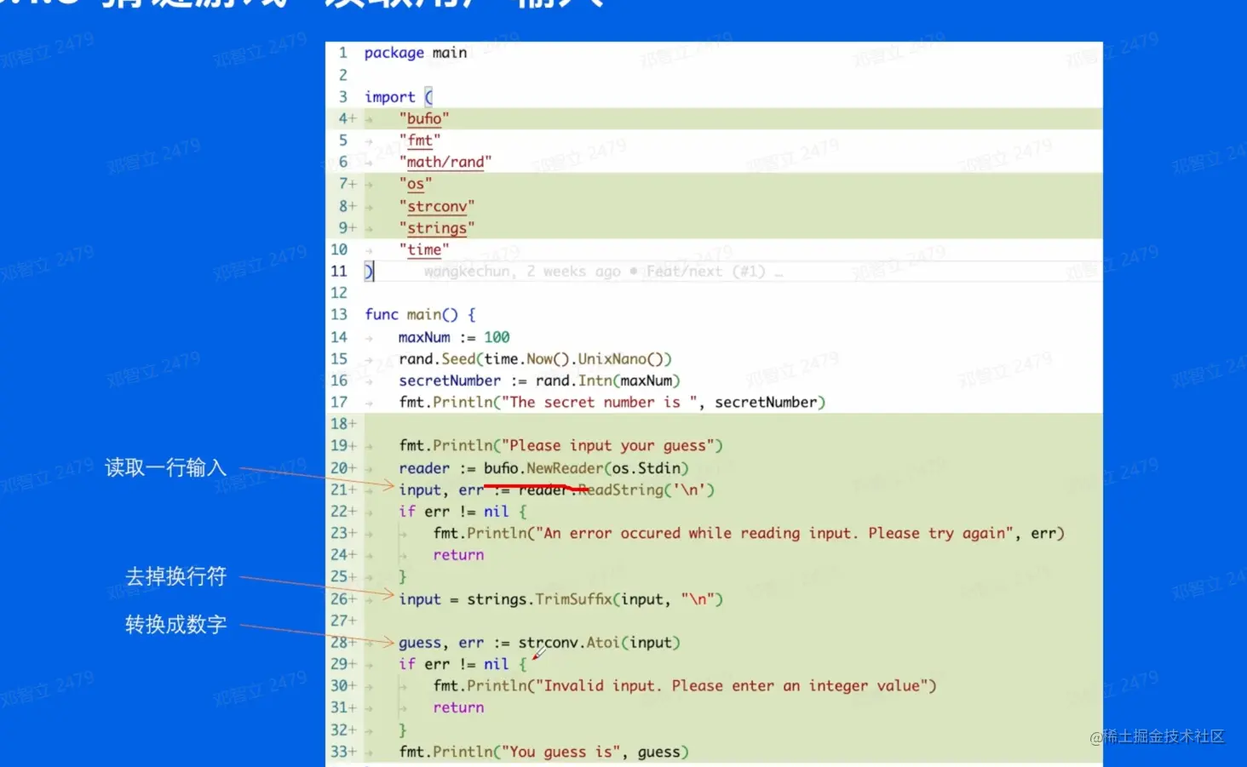Image resolution: width=1247 pixels, height=767 pixels.
Task: Click the "You guess is" Println line
Action: click(543, 752)
